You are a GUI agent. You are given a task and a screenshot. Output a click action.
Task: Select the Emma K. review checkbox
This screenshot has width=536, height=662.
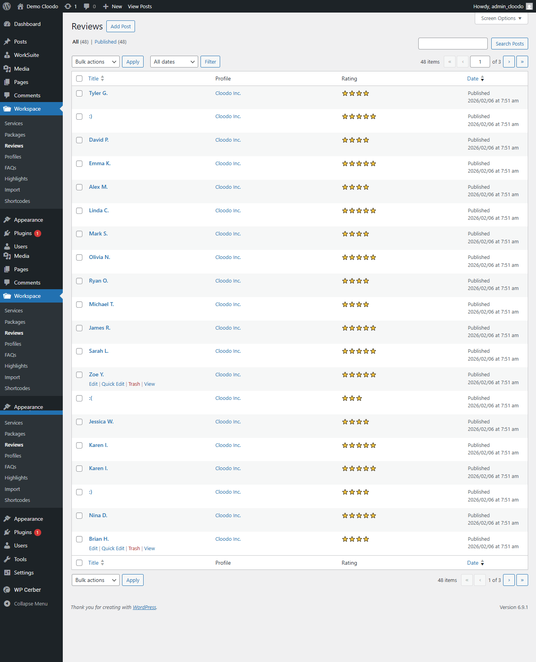[79, 164]
